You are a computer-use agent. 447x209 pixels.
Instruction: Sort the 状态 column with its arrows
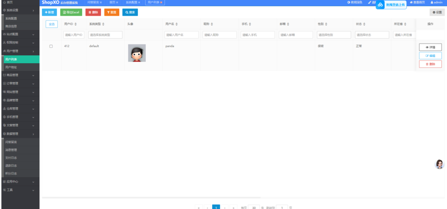pyautogui.click(x=364, y=24)
